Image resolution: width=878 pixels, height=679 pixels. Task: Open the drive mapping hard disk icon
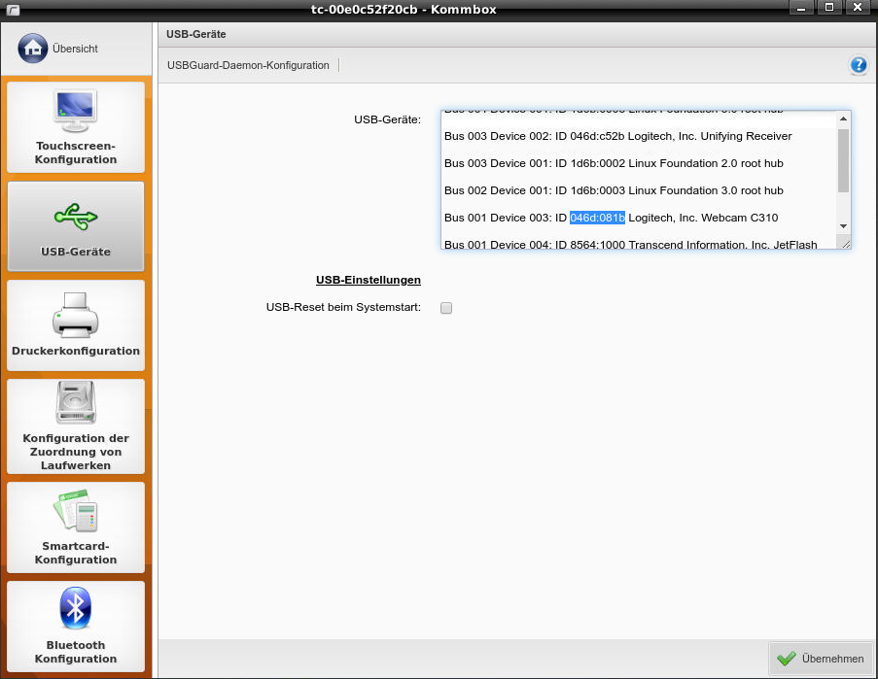pos(76,402)
